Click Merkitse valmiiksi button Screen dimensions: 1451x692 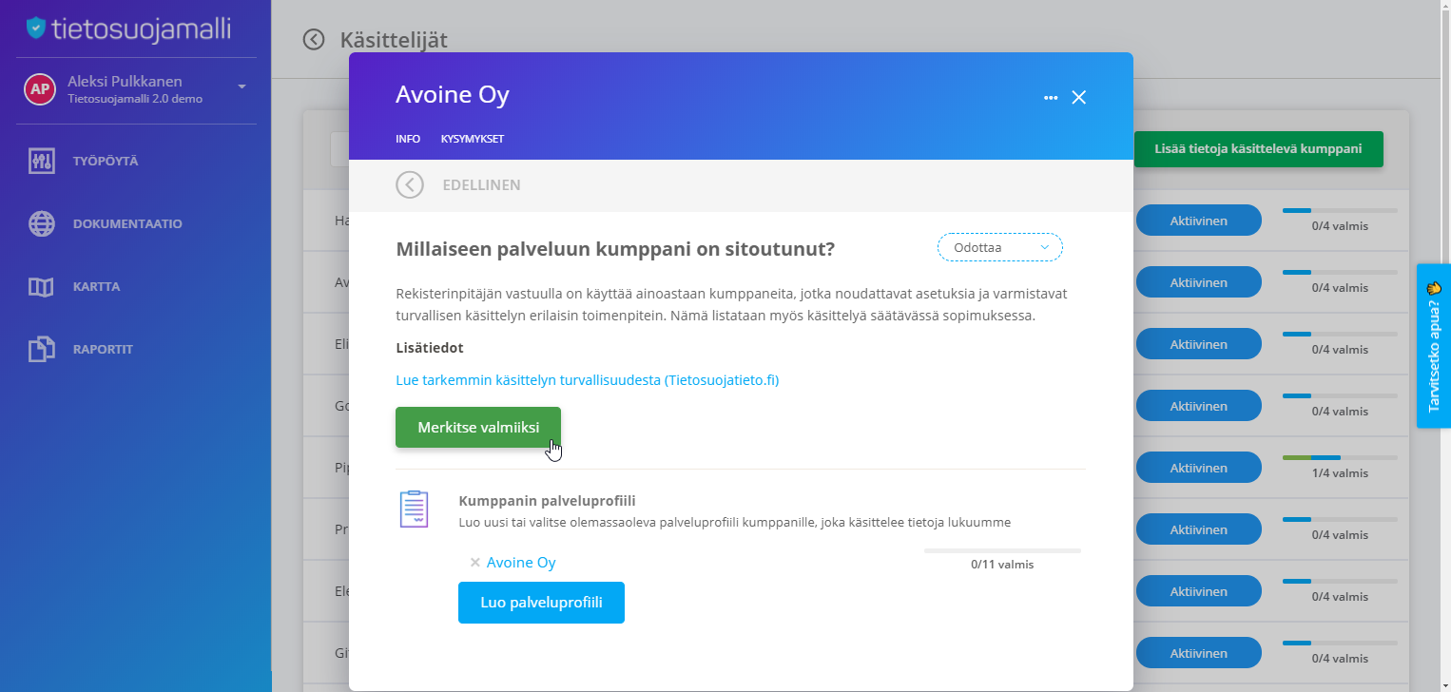pyautogui.click(x=478, y=427)
